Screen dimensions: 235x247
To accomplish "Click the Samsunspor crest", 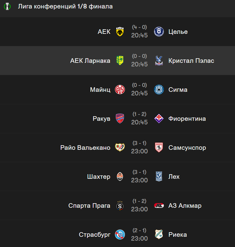I will pos(159,148).
